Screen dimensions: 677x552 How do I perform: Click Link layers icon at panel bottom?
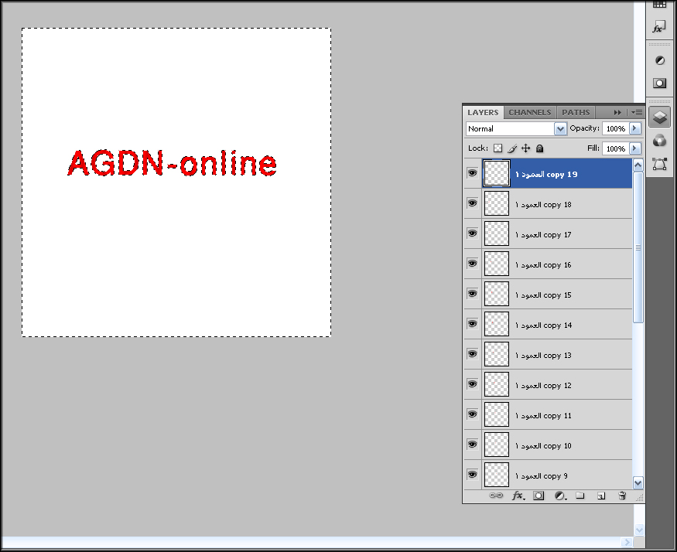coord(496,496)
